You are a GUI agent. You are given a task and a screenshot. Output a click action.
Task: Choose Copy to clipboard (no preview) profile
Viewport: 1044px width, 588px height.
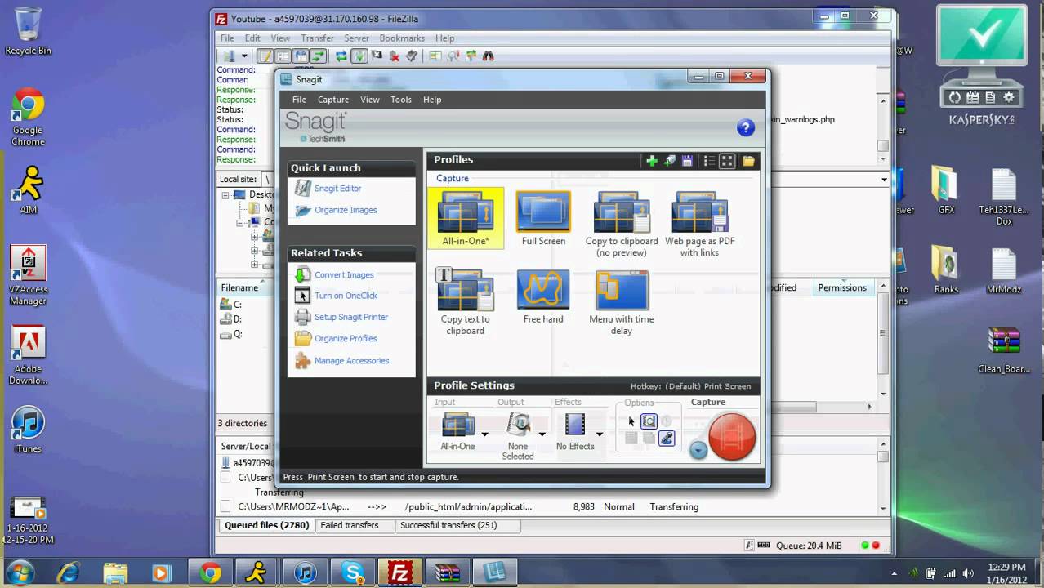[622, 224]
